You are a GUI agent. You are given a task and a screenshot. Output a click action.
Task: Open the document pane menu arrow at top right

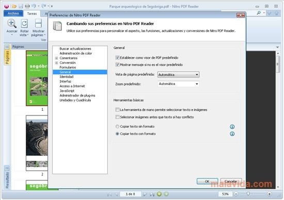pyautogui.click(x=277, y=47)
